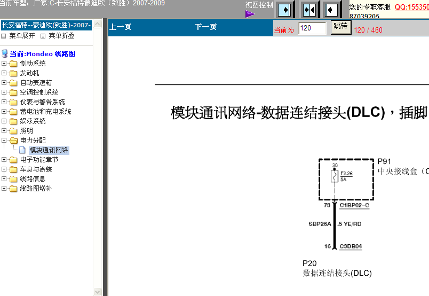Go to next page with 下一页

click(205, 27)
